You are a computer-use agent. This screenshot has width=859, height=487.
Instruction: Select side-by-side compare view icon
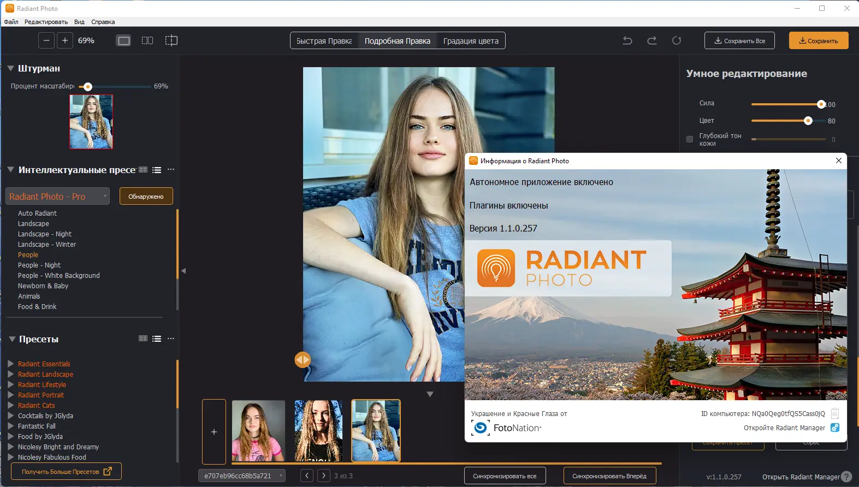point(147,40)
